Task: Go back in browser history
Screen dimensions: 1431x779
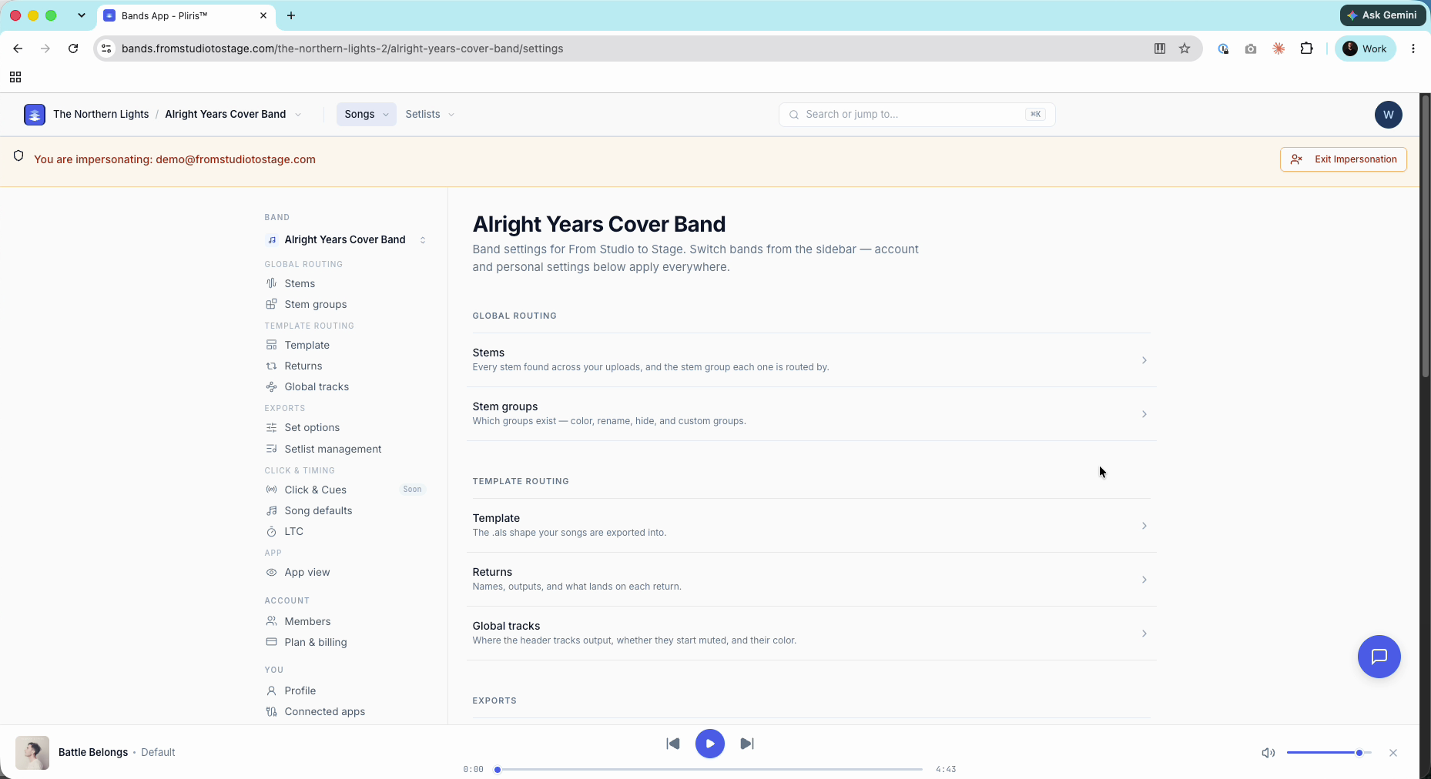Action: (18, 48)
